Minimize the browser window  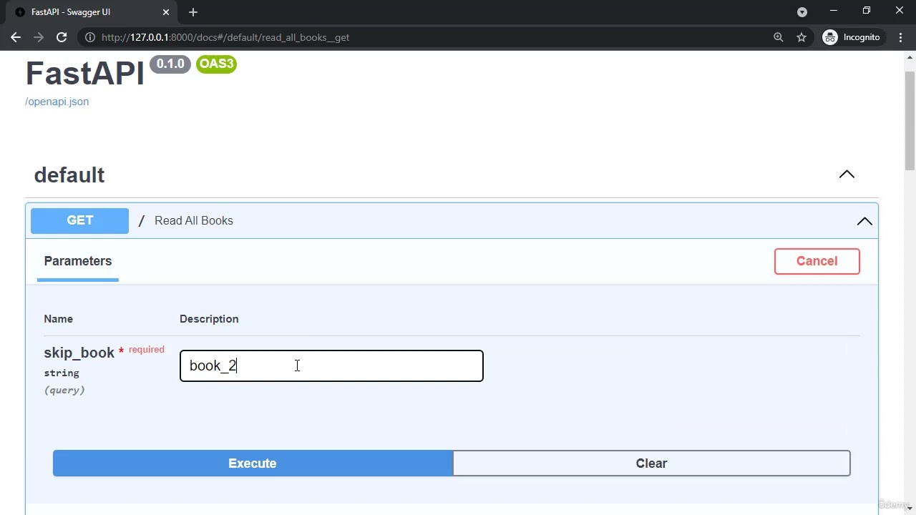pyautogui.click(x=834, y=11)
